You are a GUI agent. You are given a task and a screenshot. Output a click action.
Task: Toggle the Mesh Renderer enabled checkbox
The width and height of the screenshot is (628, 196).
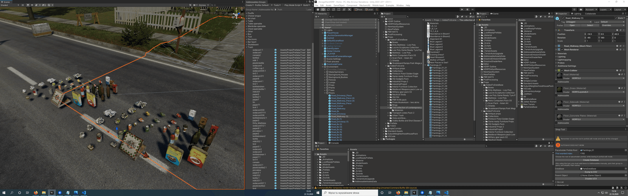(562, 50)
